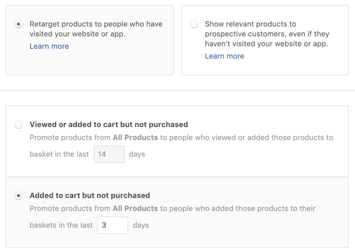355x248 pixels.
Task: Click the days label beside the 3 field
Action: click(x=141, y=225)
